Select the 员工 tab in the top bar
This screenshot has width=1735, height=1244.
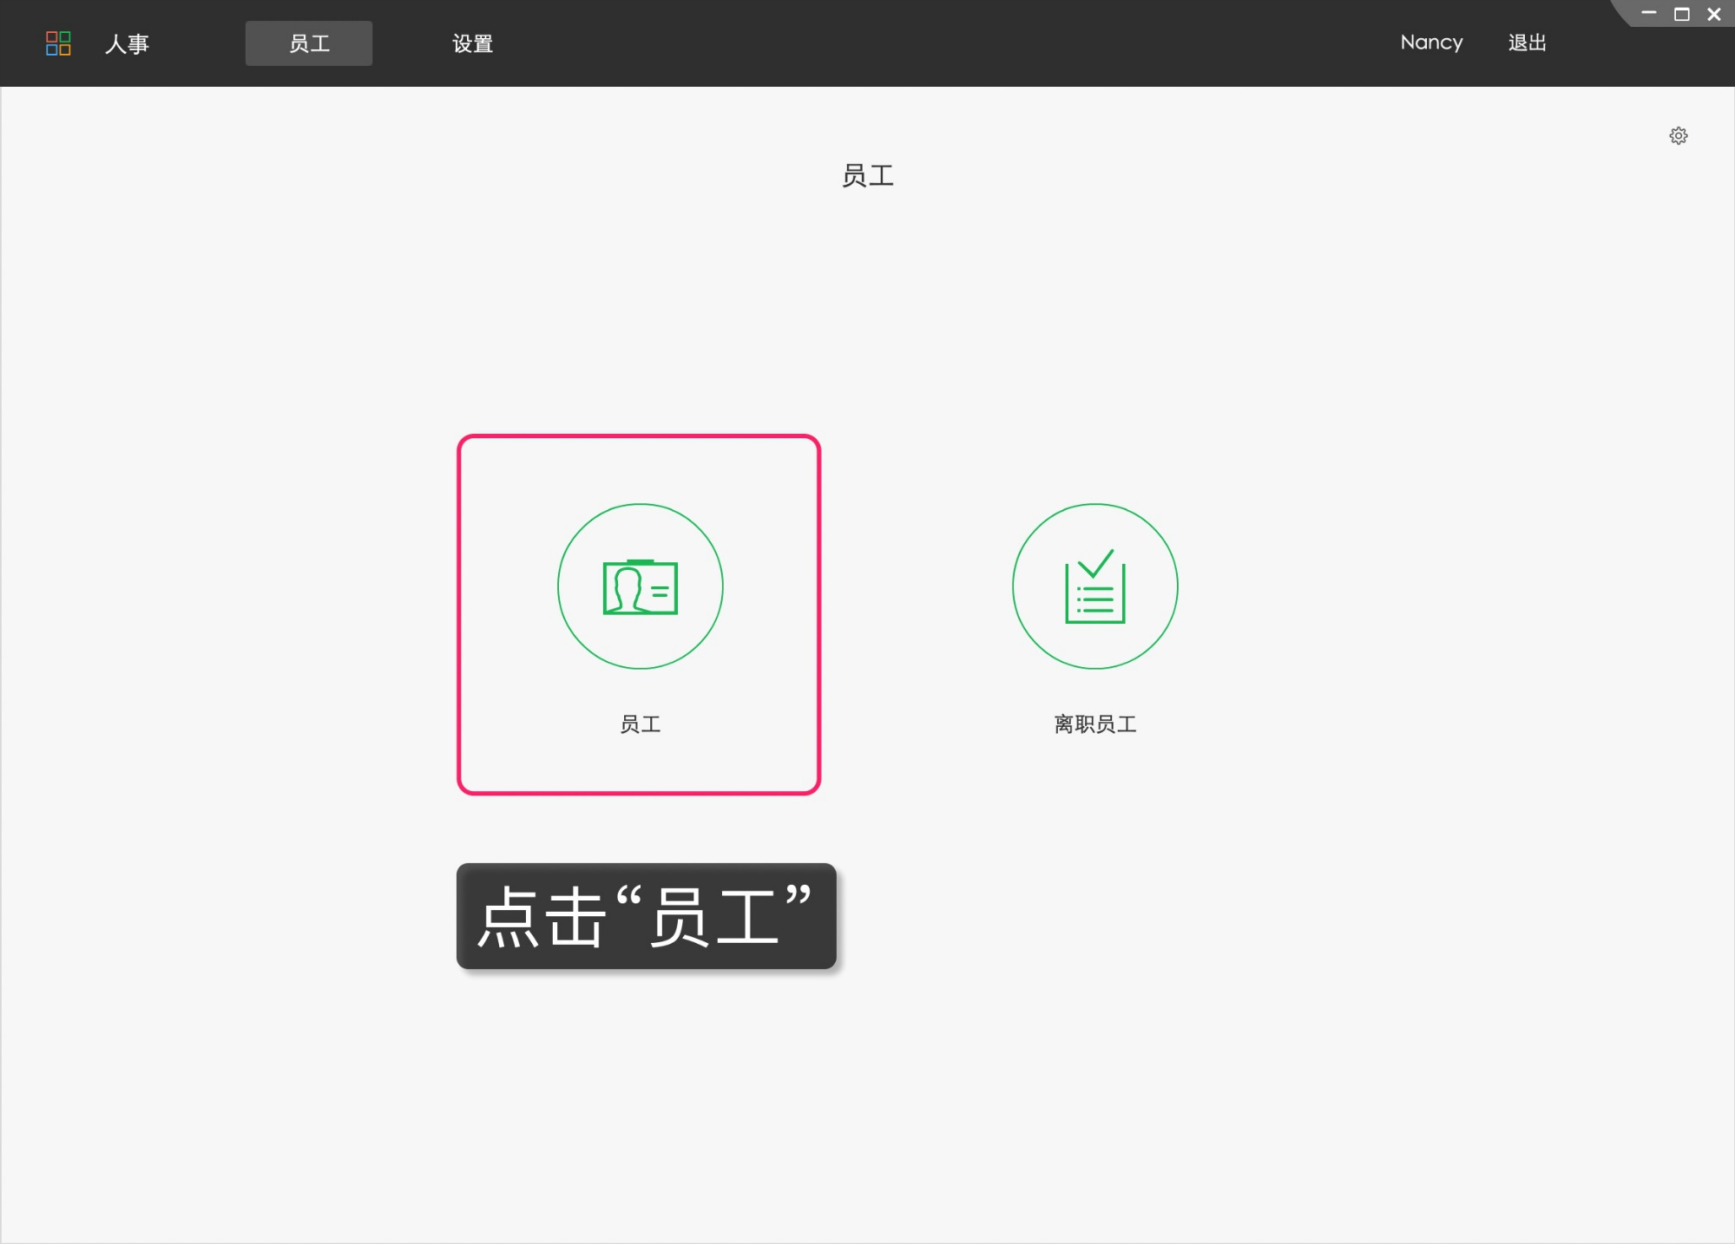[x=308, y=43]
